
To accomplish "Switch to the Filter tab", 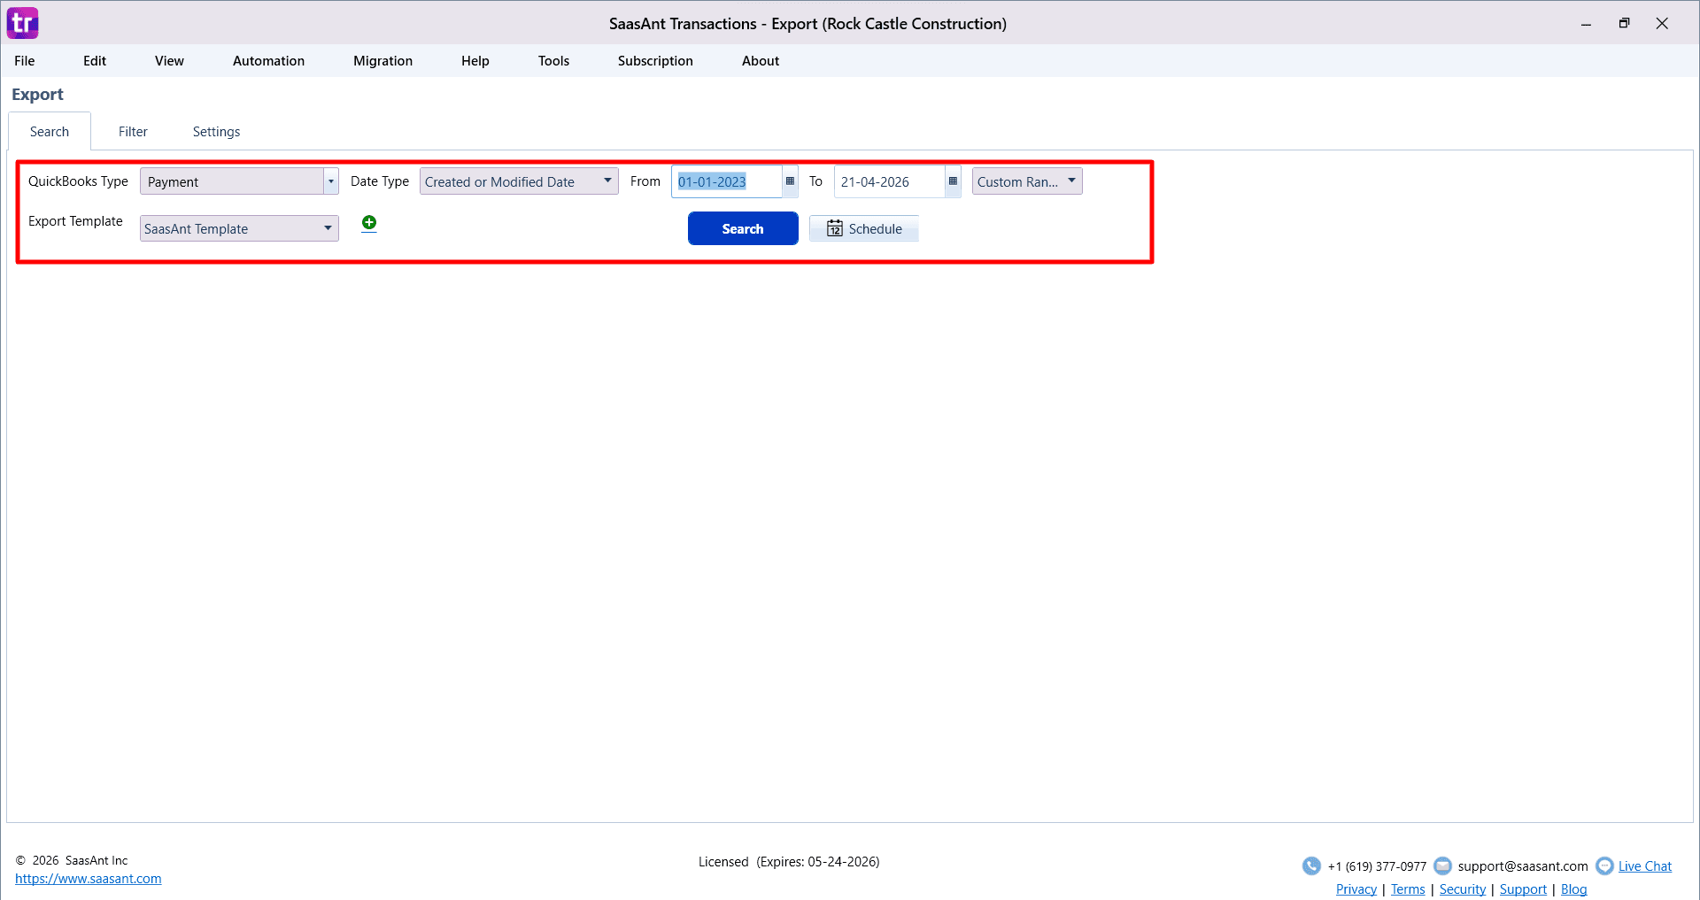I will 133,131.
